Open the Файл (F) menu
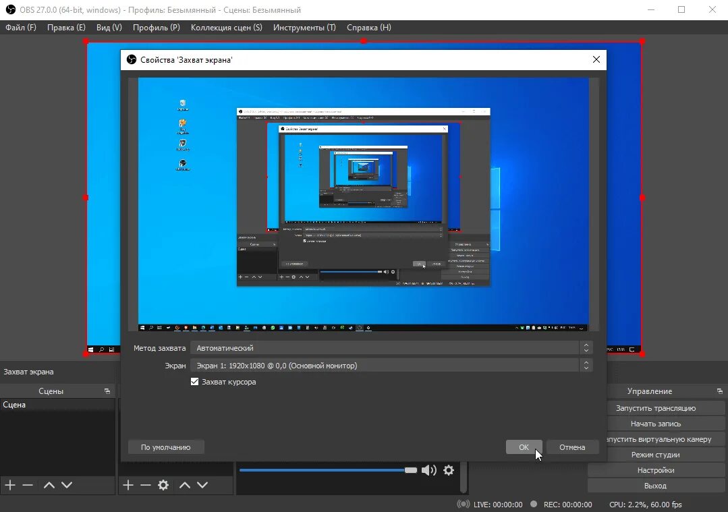Image resolution: width=728 pixels, height=512 pixels. pyautogui.click(x=21, y=28)
